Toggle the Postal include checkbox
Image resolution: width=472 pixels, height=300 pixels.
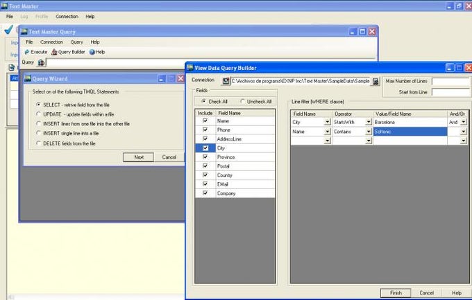(205, 166)
